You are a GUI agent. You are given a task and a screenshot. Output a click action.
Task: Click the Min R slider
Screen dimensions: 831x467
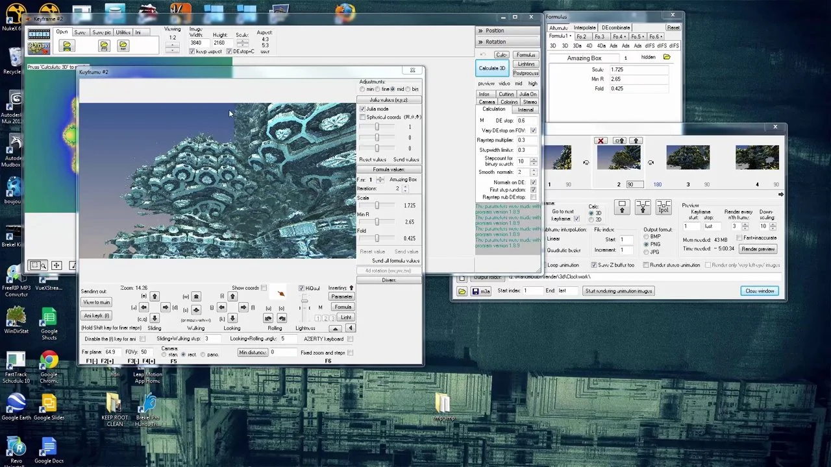coord(377,222)
